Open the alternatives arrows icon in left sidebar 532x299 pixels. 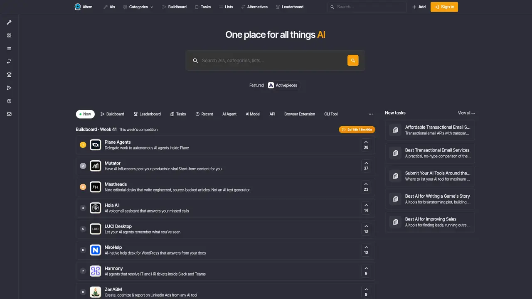9,61
